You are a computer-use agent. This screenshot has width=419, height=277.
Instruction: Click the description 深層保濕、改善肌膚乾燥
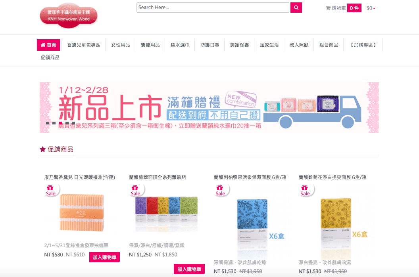[x=240, y=263]
